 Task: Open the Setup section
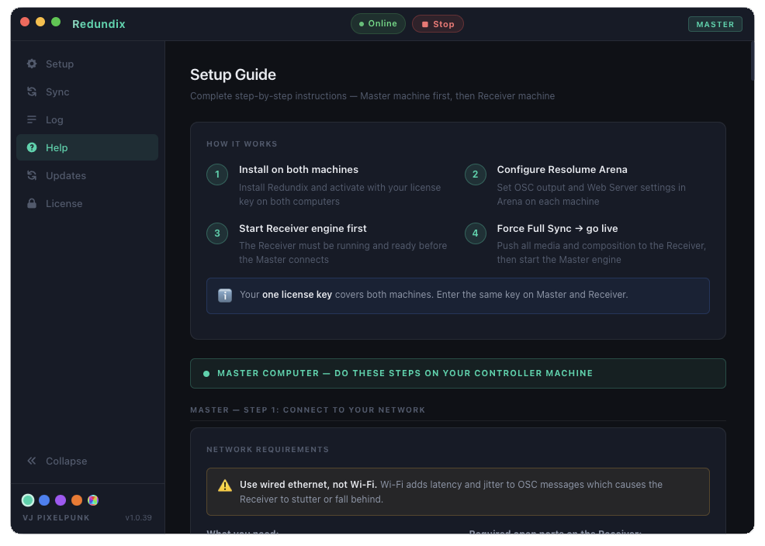point(88,64)
